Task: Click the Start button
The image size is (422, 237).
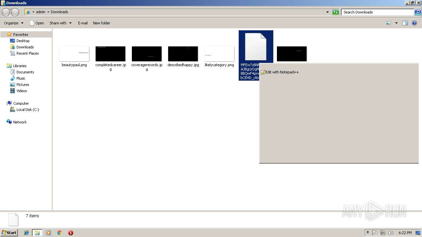Action: [9, 232]
